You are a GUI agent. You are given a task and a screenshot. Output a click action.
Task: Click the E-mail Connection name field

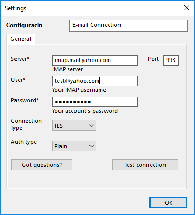(128, 25)
